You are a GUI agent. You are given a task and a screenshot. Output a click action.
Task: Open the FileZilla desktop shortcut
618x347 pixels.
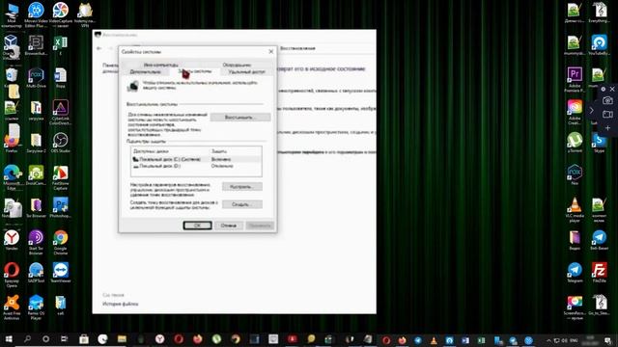point(599,272)
